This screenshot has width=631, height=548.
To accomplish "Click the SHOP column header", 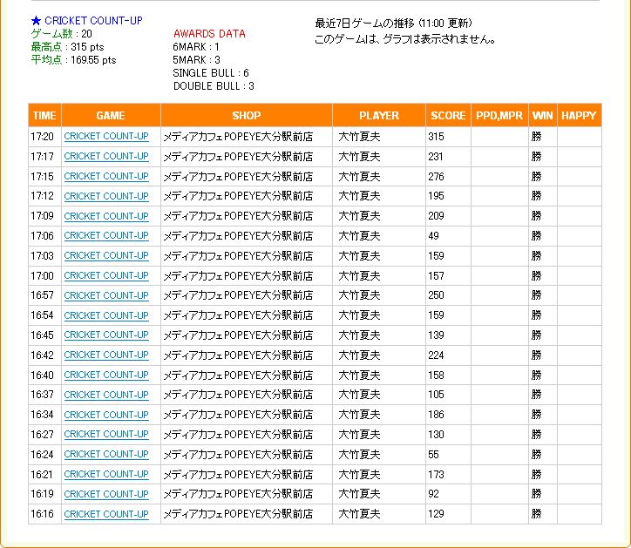I will coord(247,116).
